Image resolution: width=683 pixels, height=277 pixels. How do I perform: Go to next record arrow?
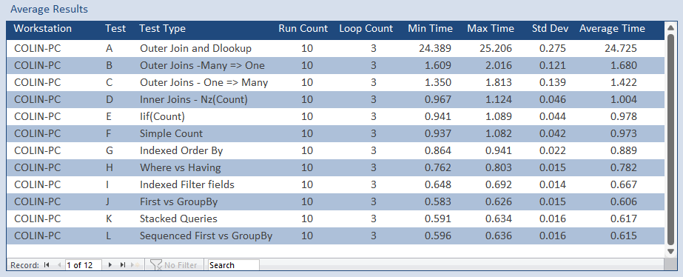[x=110, y=265]
